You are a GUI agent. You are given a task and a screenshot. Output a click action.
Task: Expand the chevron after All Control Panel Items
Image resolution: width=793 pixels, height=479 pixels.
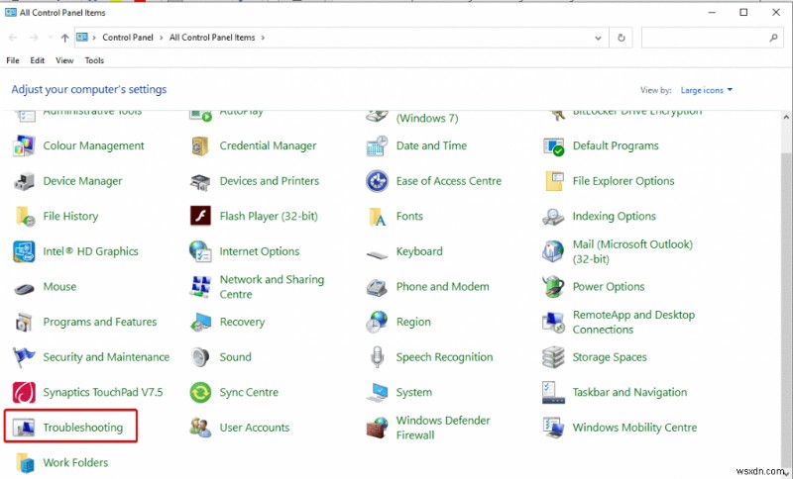263,38
